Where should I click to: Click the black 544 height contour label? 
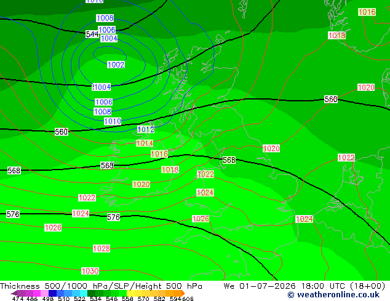pos(92,34)
